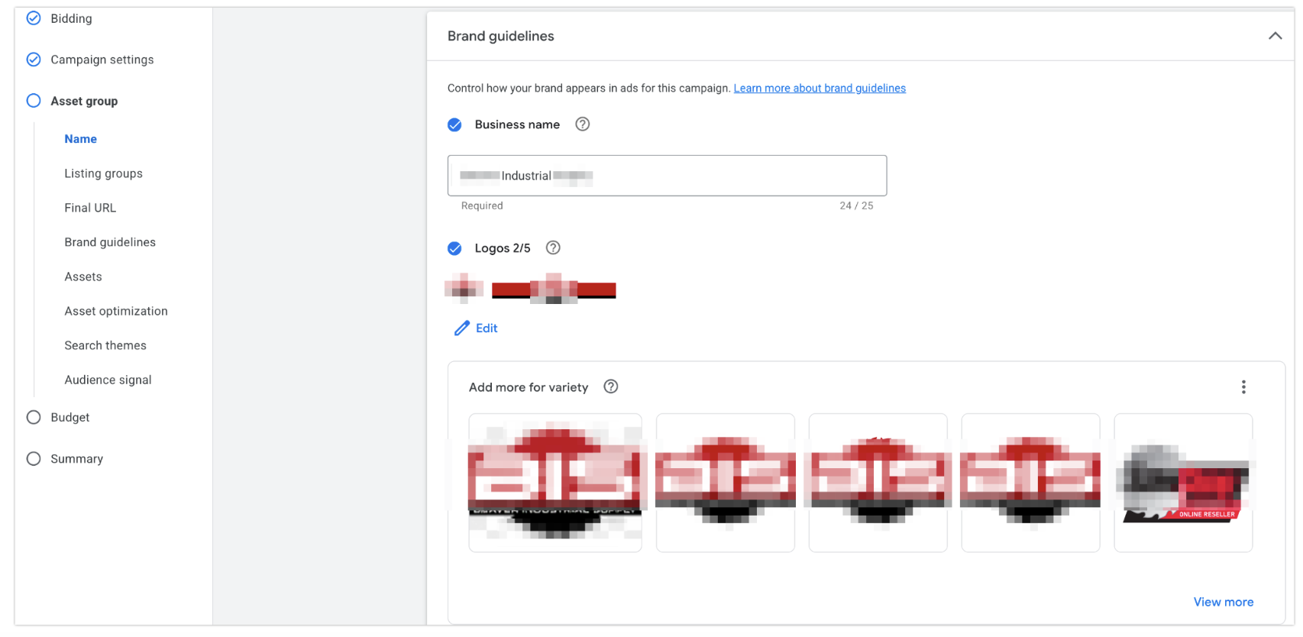Click the 24 / 25 character counter

pos(856,205)
